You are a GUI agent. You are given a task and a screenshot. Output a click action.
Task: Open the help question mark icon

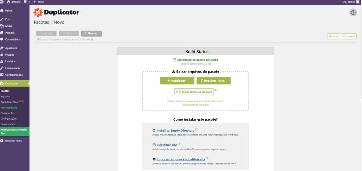point(353,13)
